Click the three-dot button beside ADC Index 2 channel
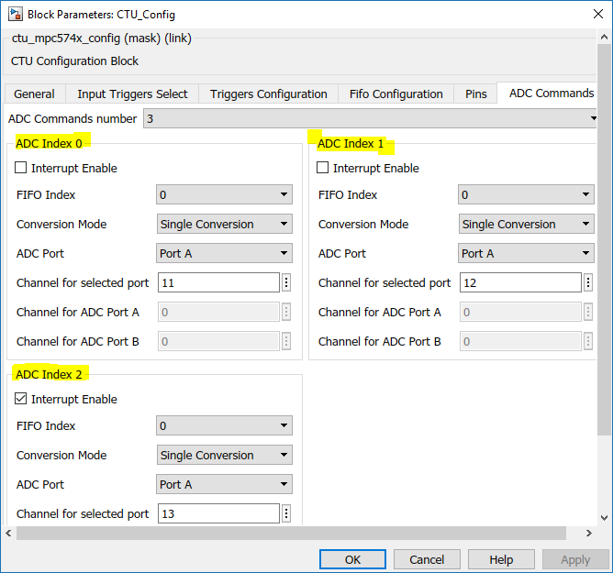The width and height of the screenshot is (613, 573). (286, 513)
